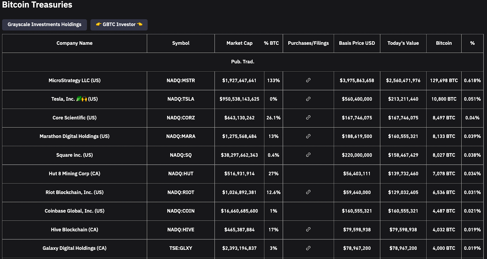Screen dimensions: 487x259
Task: Select Galaxy Digital Holdings (CA) name
Action: click(75, 248)
